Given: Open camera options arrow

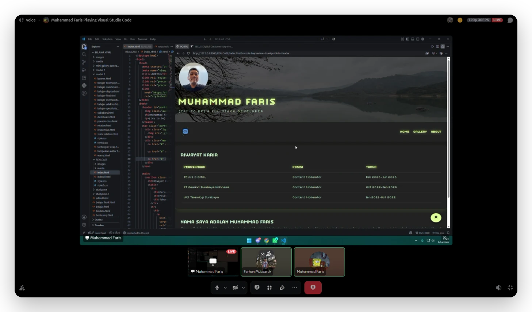Looking at the screenshot, I should click(x=243, y=288).
